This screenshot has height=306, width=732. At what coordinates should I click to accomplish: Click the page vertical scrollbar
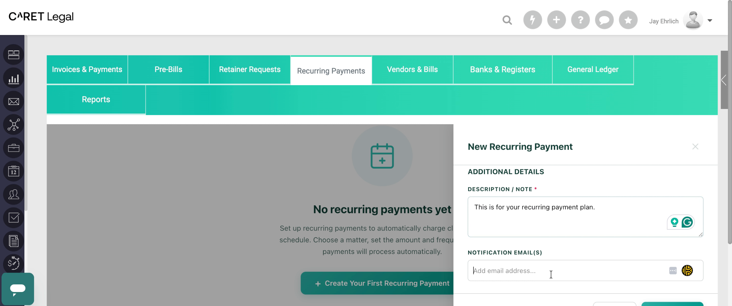[730, 122]
